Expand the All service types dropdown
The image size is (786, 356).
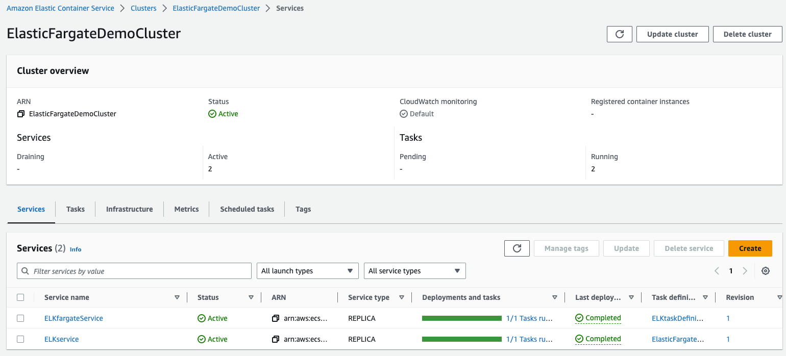[414, 271]
